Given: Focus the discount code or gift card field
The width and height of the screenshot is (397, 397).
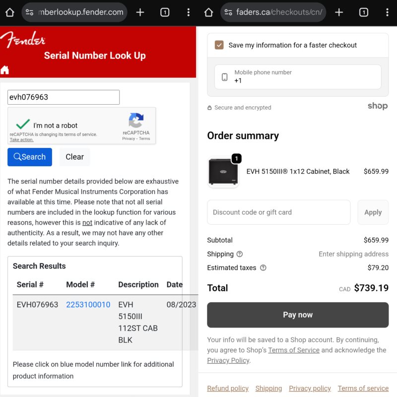Looking at the screenshot, I should click(278, 212).
